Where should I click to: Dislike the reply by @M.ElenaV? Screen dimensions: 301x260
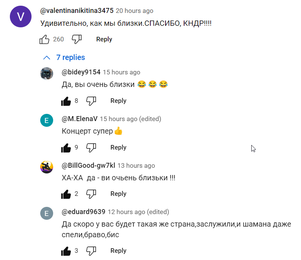(91, 147)
